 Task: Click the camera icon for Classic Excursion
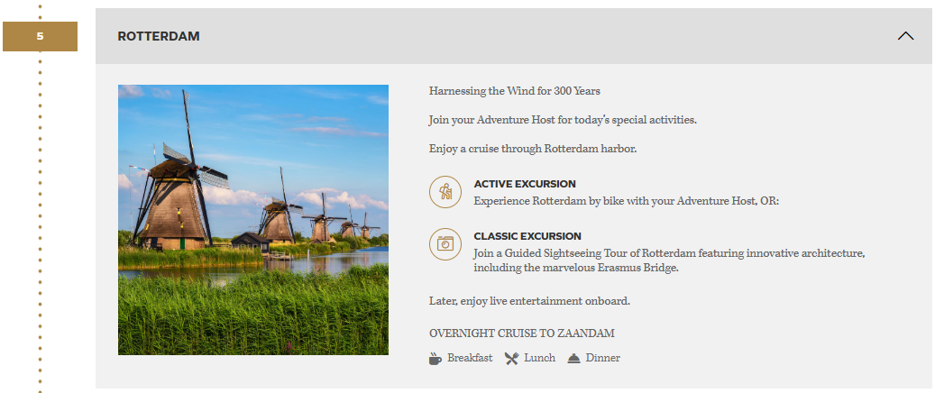pos(445,243)
